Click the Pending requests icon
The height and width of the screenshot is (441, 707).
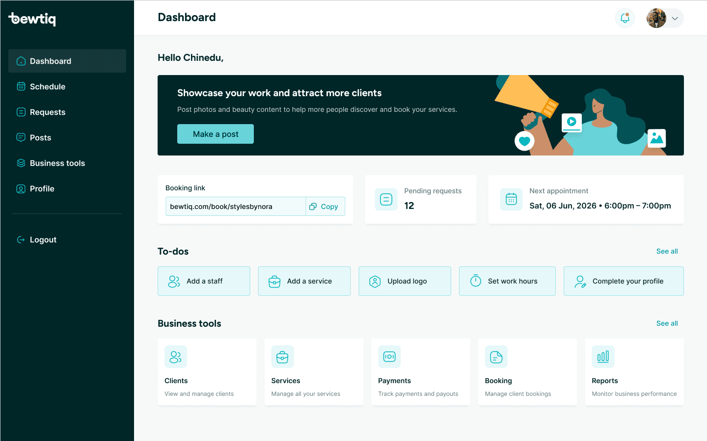pyautogui.click(x=386, y=200)
